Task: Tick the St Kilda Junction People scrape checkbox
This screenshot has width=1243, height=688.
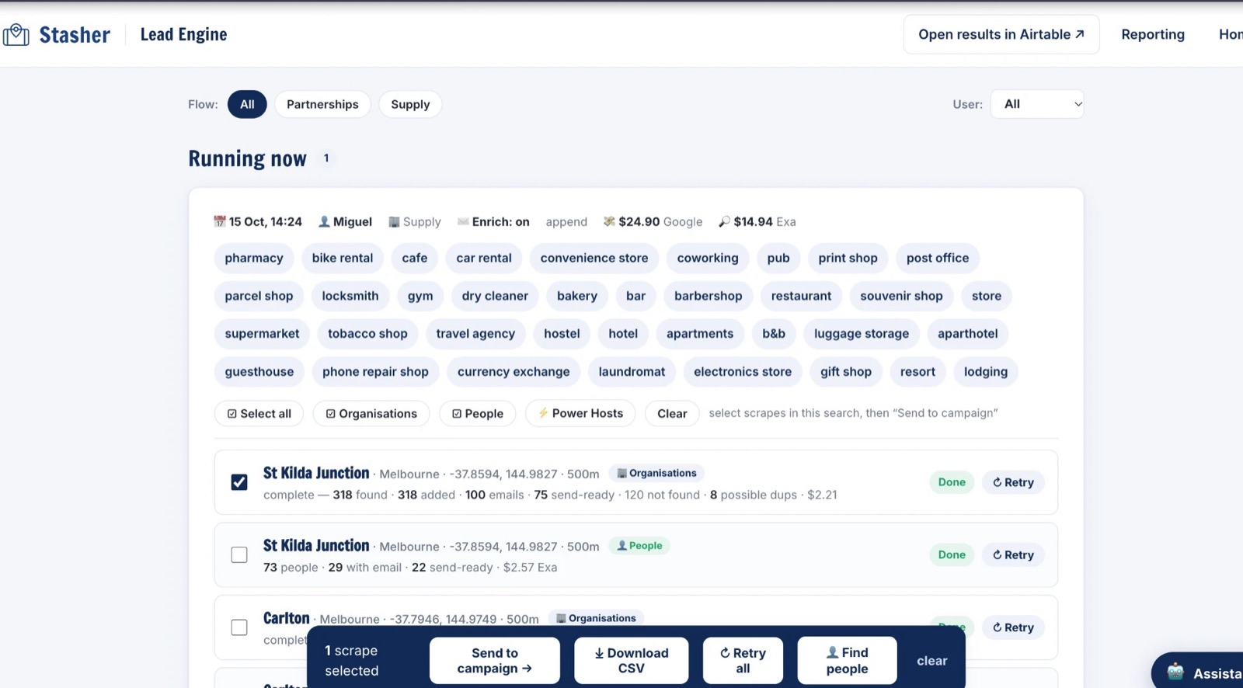Action: [x=239, y=554]
